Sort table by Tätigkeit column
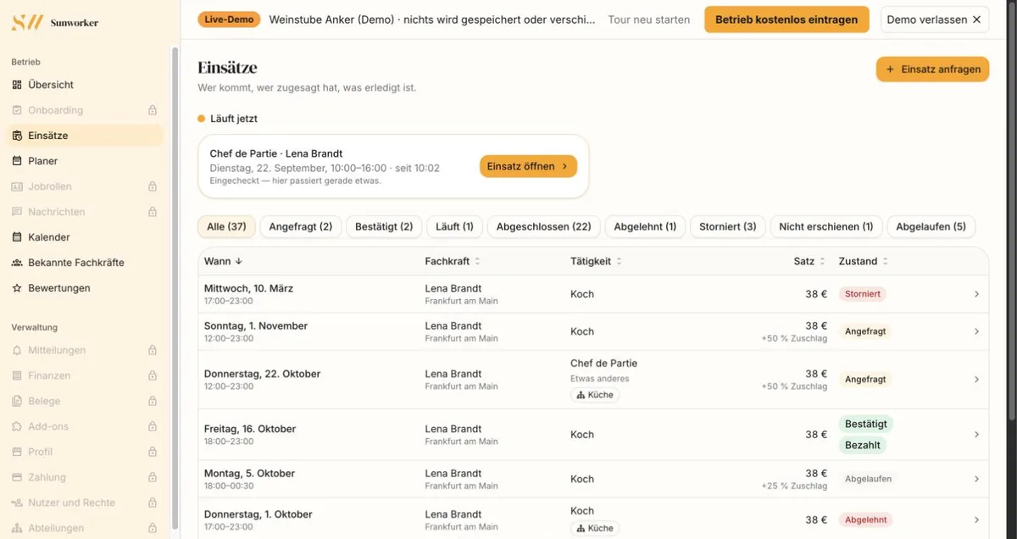The image size is (1017, 539). pos(597,261)
